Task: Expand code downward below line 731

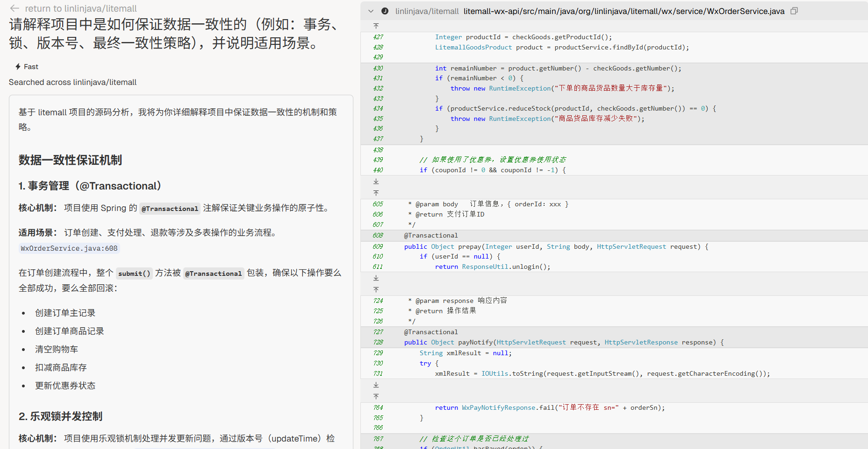Action: coord(376,385)
